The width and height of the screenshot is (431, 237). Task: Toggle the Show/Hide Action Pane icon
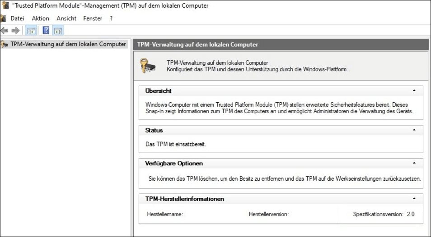[58, 30]
